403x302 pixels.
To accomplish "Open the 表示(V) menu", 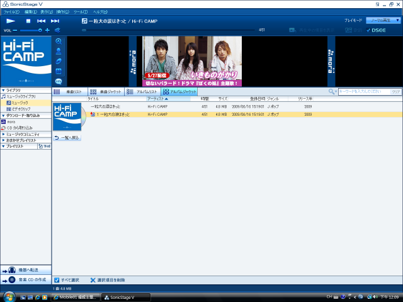I will [47, 12].
